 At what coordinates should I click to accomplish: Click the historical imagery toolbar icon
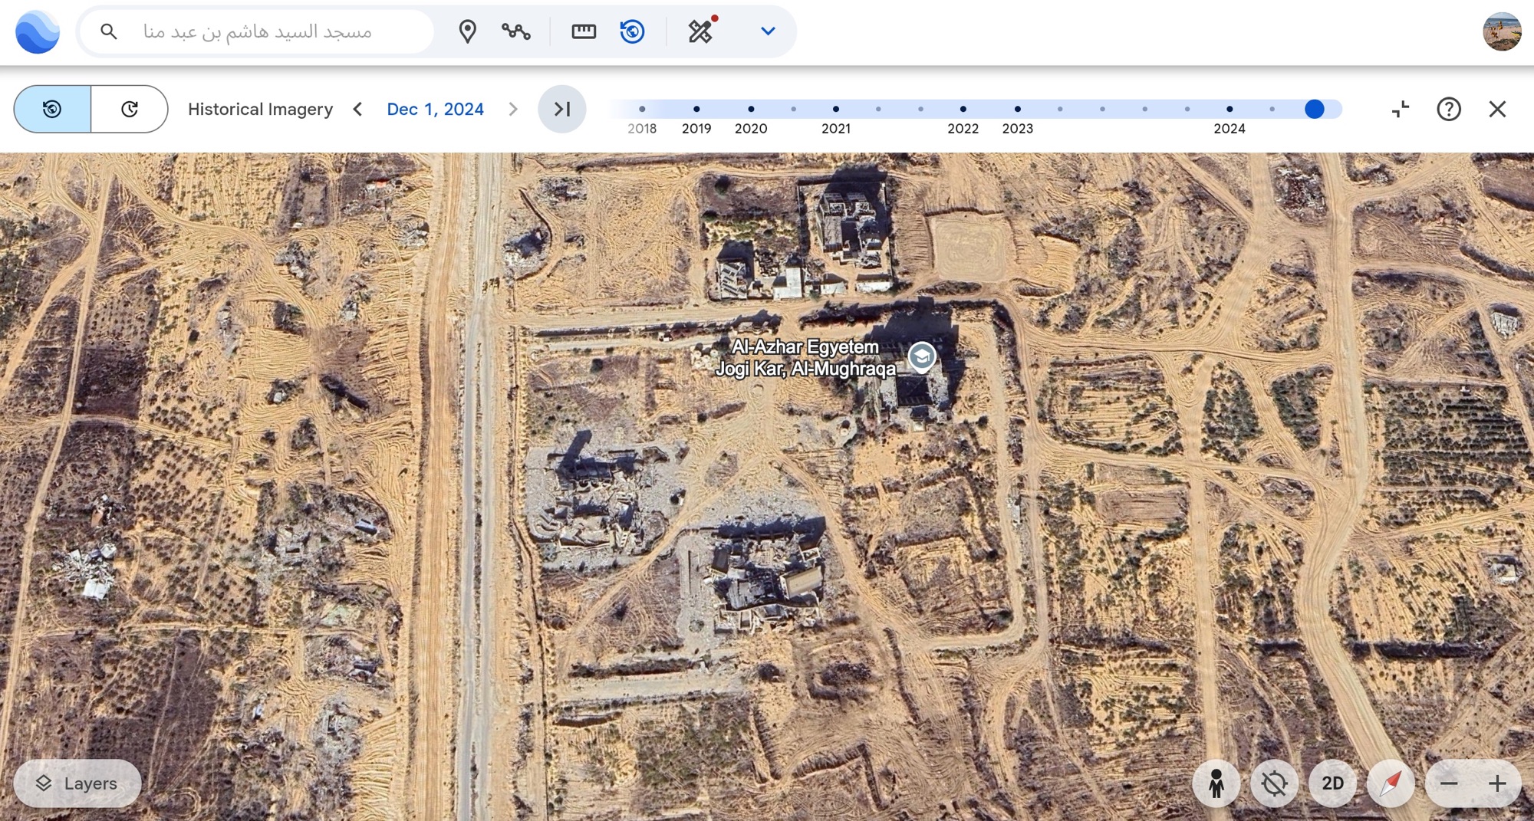pyautogui.click(x=632, y=31)
